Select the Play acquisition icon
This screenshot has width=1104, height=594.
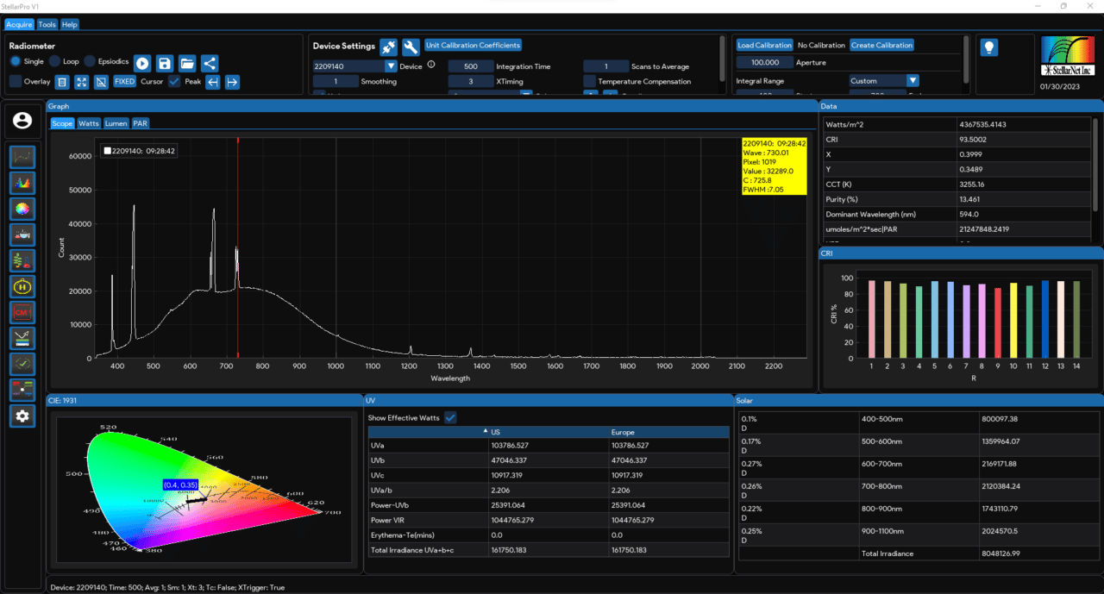[x=141, y=62]
